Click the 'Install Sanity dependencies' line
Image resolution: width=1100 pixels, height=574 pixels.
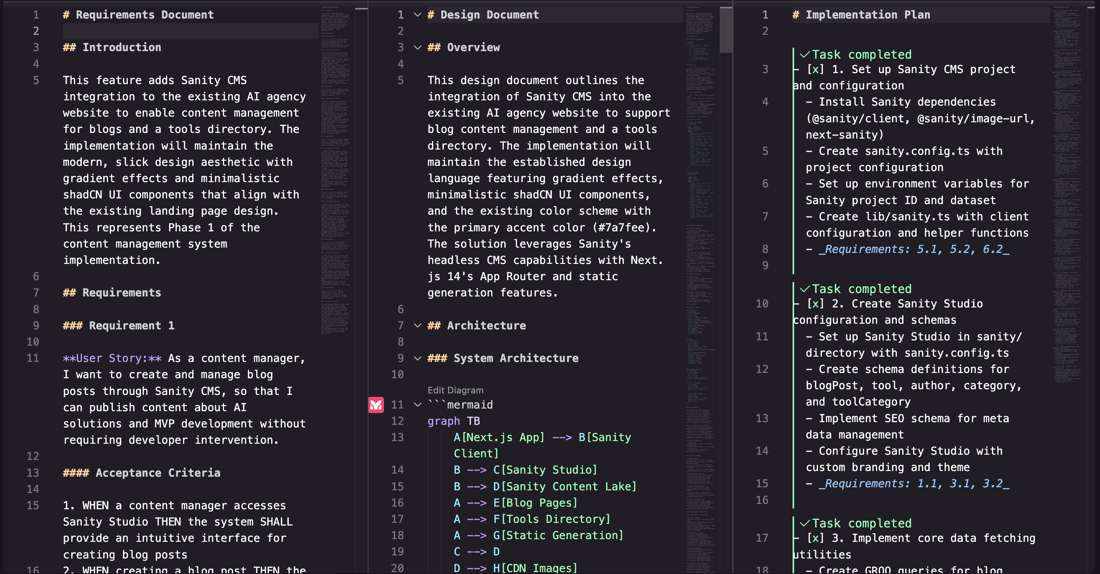tap(901, 102)
